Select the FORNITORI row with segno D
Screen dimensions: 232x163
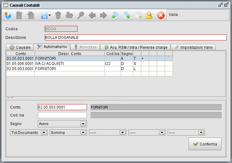coord(89,68)
